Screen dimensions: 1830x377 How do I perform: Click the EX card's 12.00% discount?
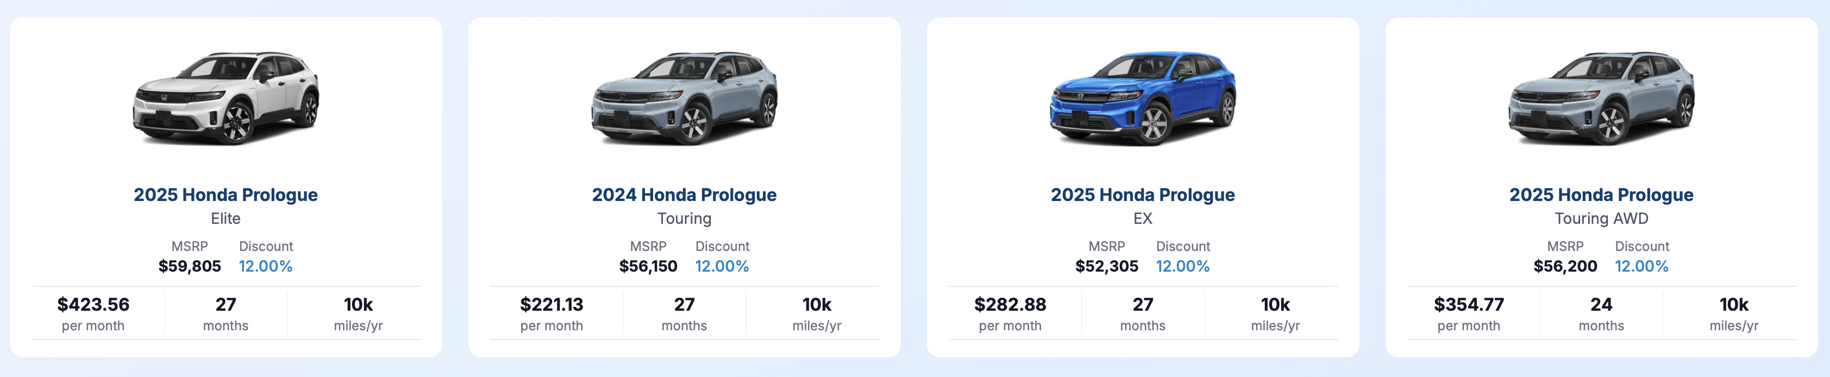pos(1182,266)
